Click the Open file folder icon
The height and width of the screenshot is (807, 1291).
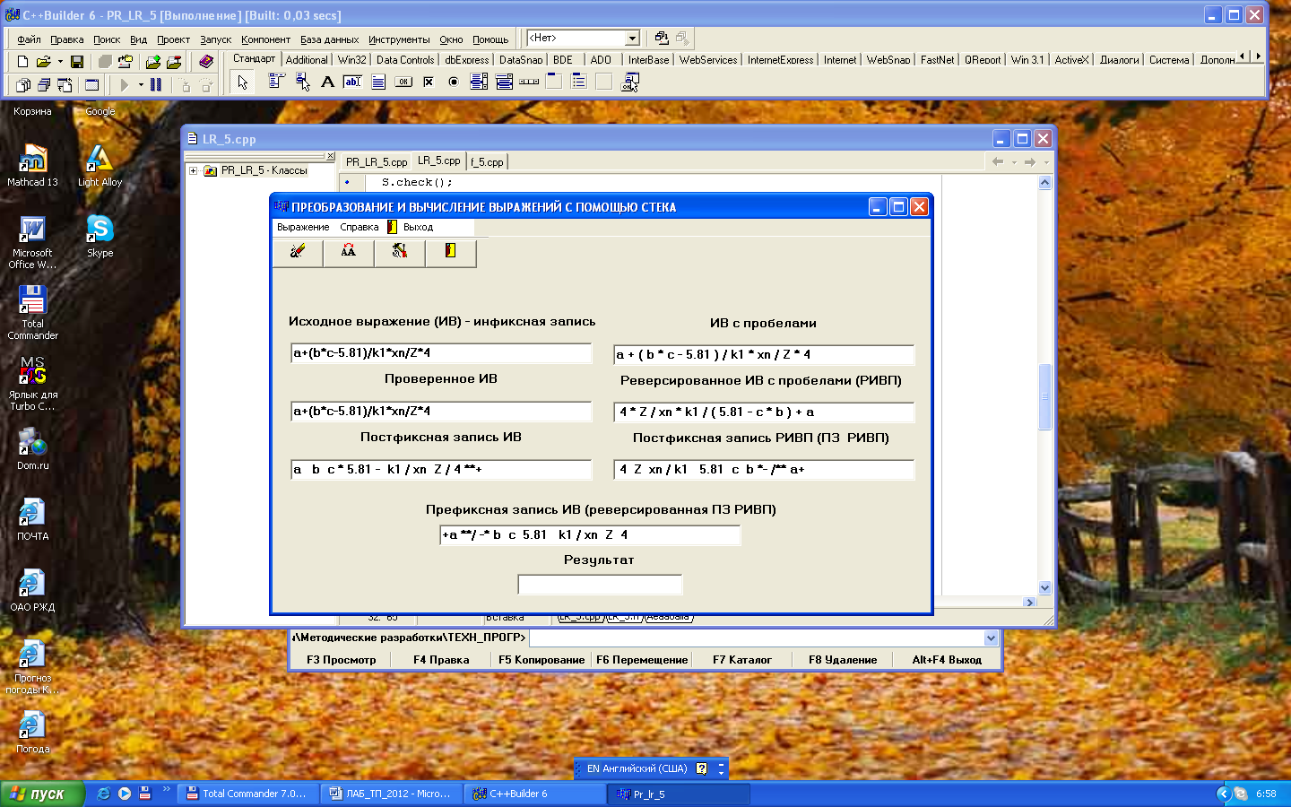click(43, 61)
